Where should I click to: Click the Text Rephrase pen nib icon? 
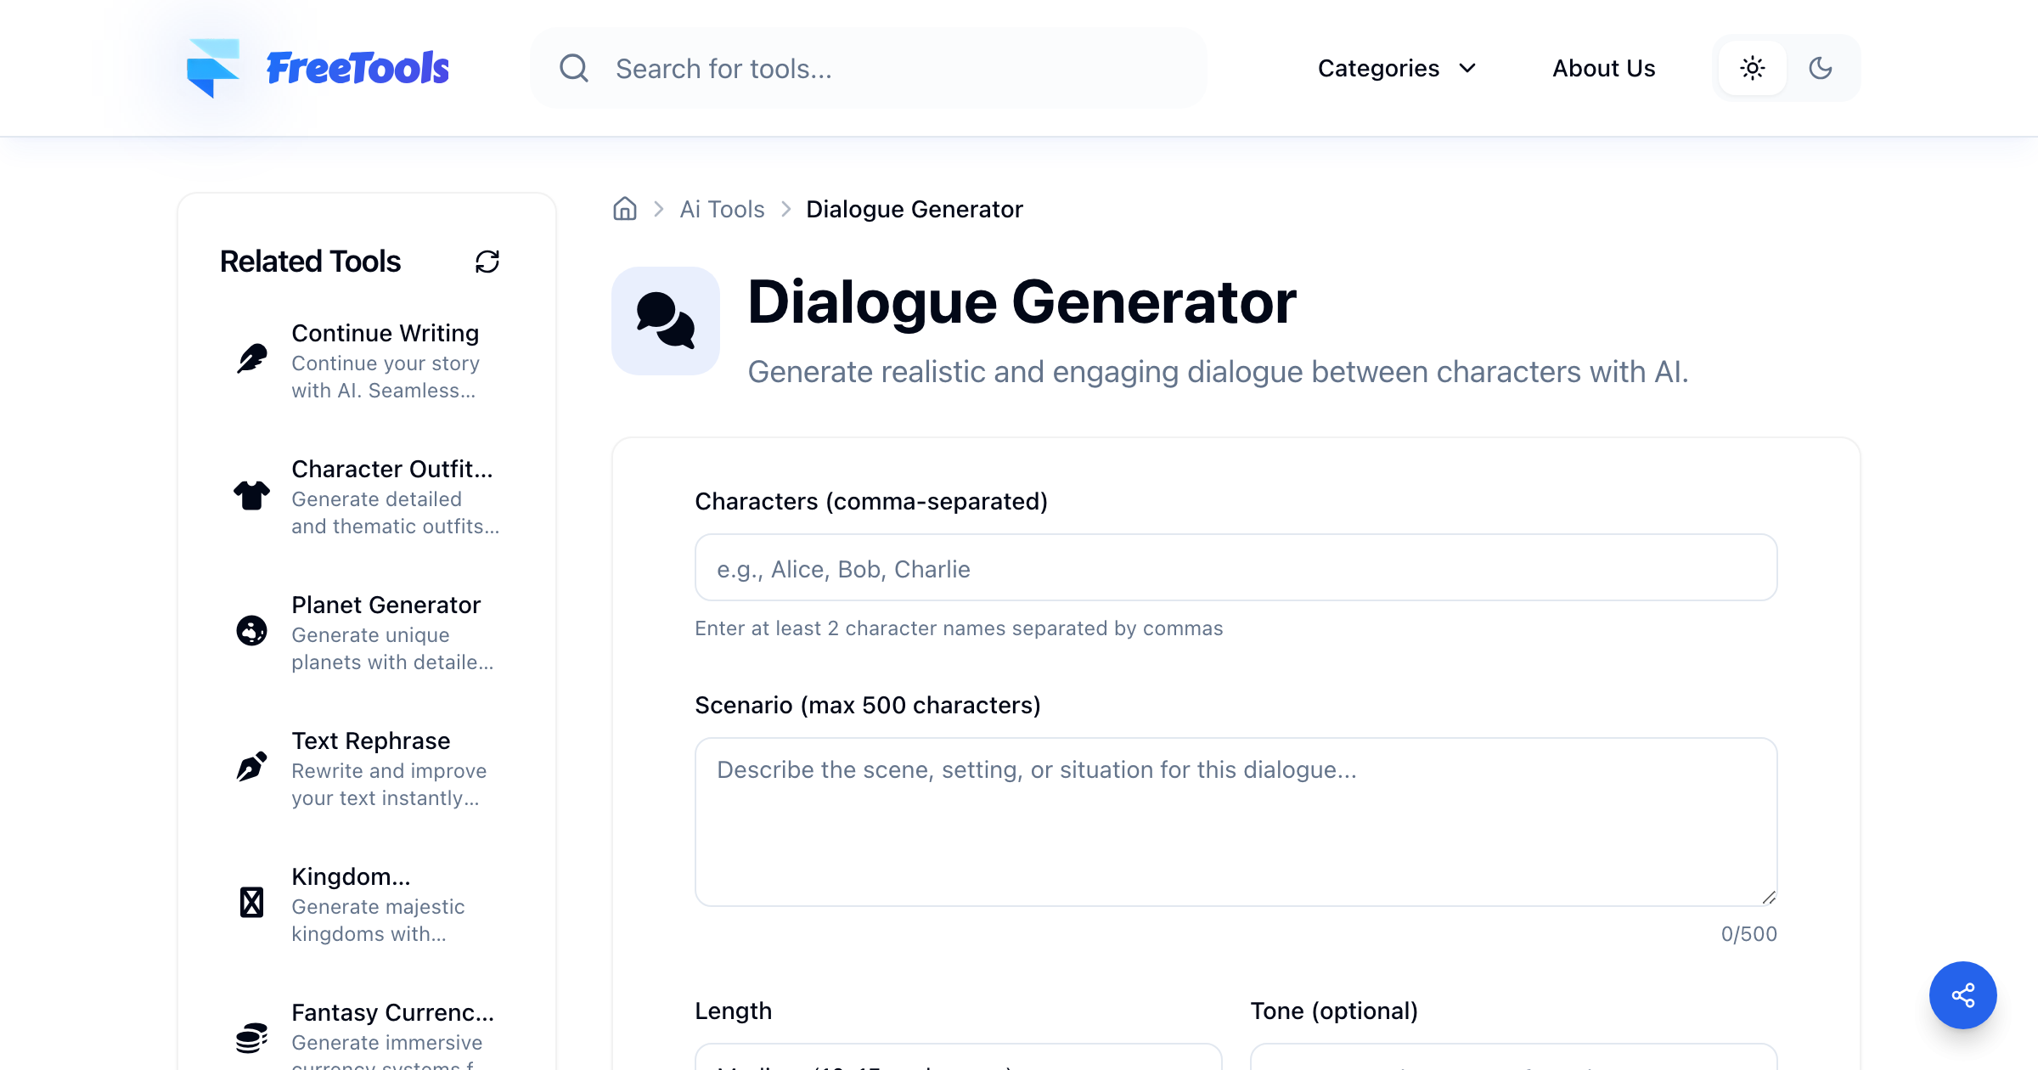(x=251, y=767)
